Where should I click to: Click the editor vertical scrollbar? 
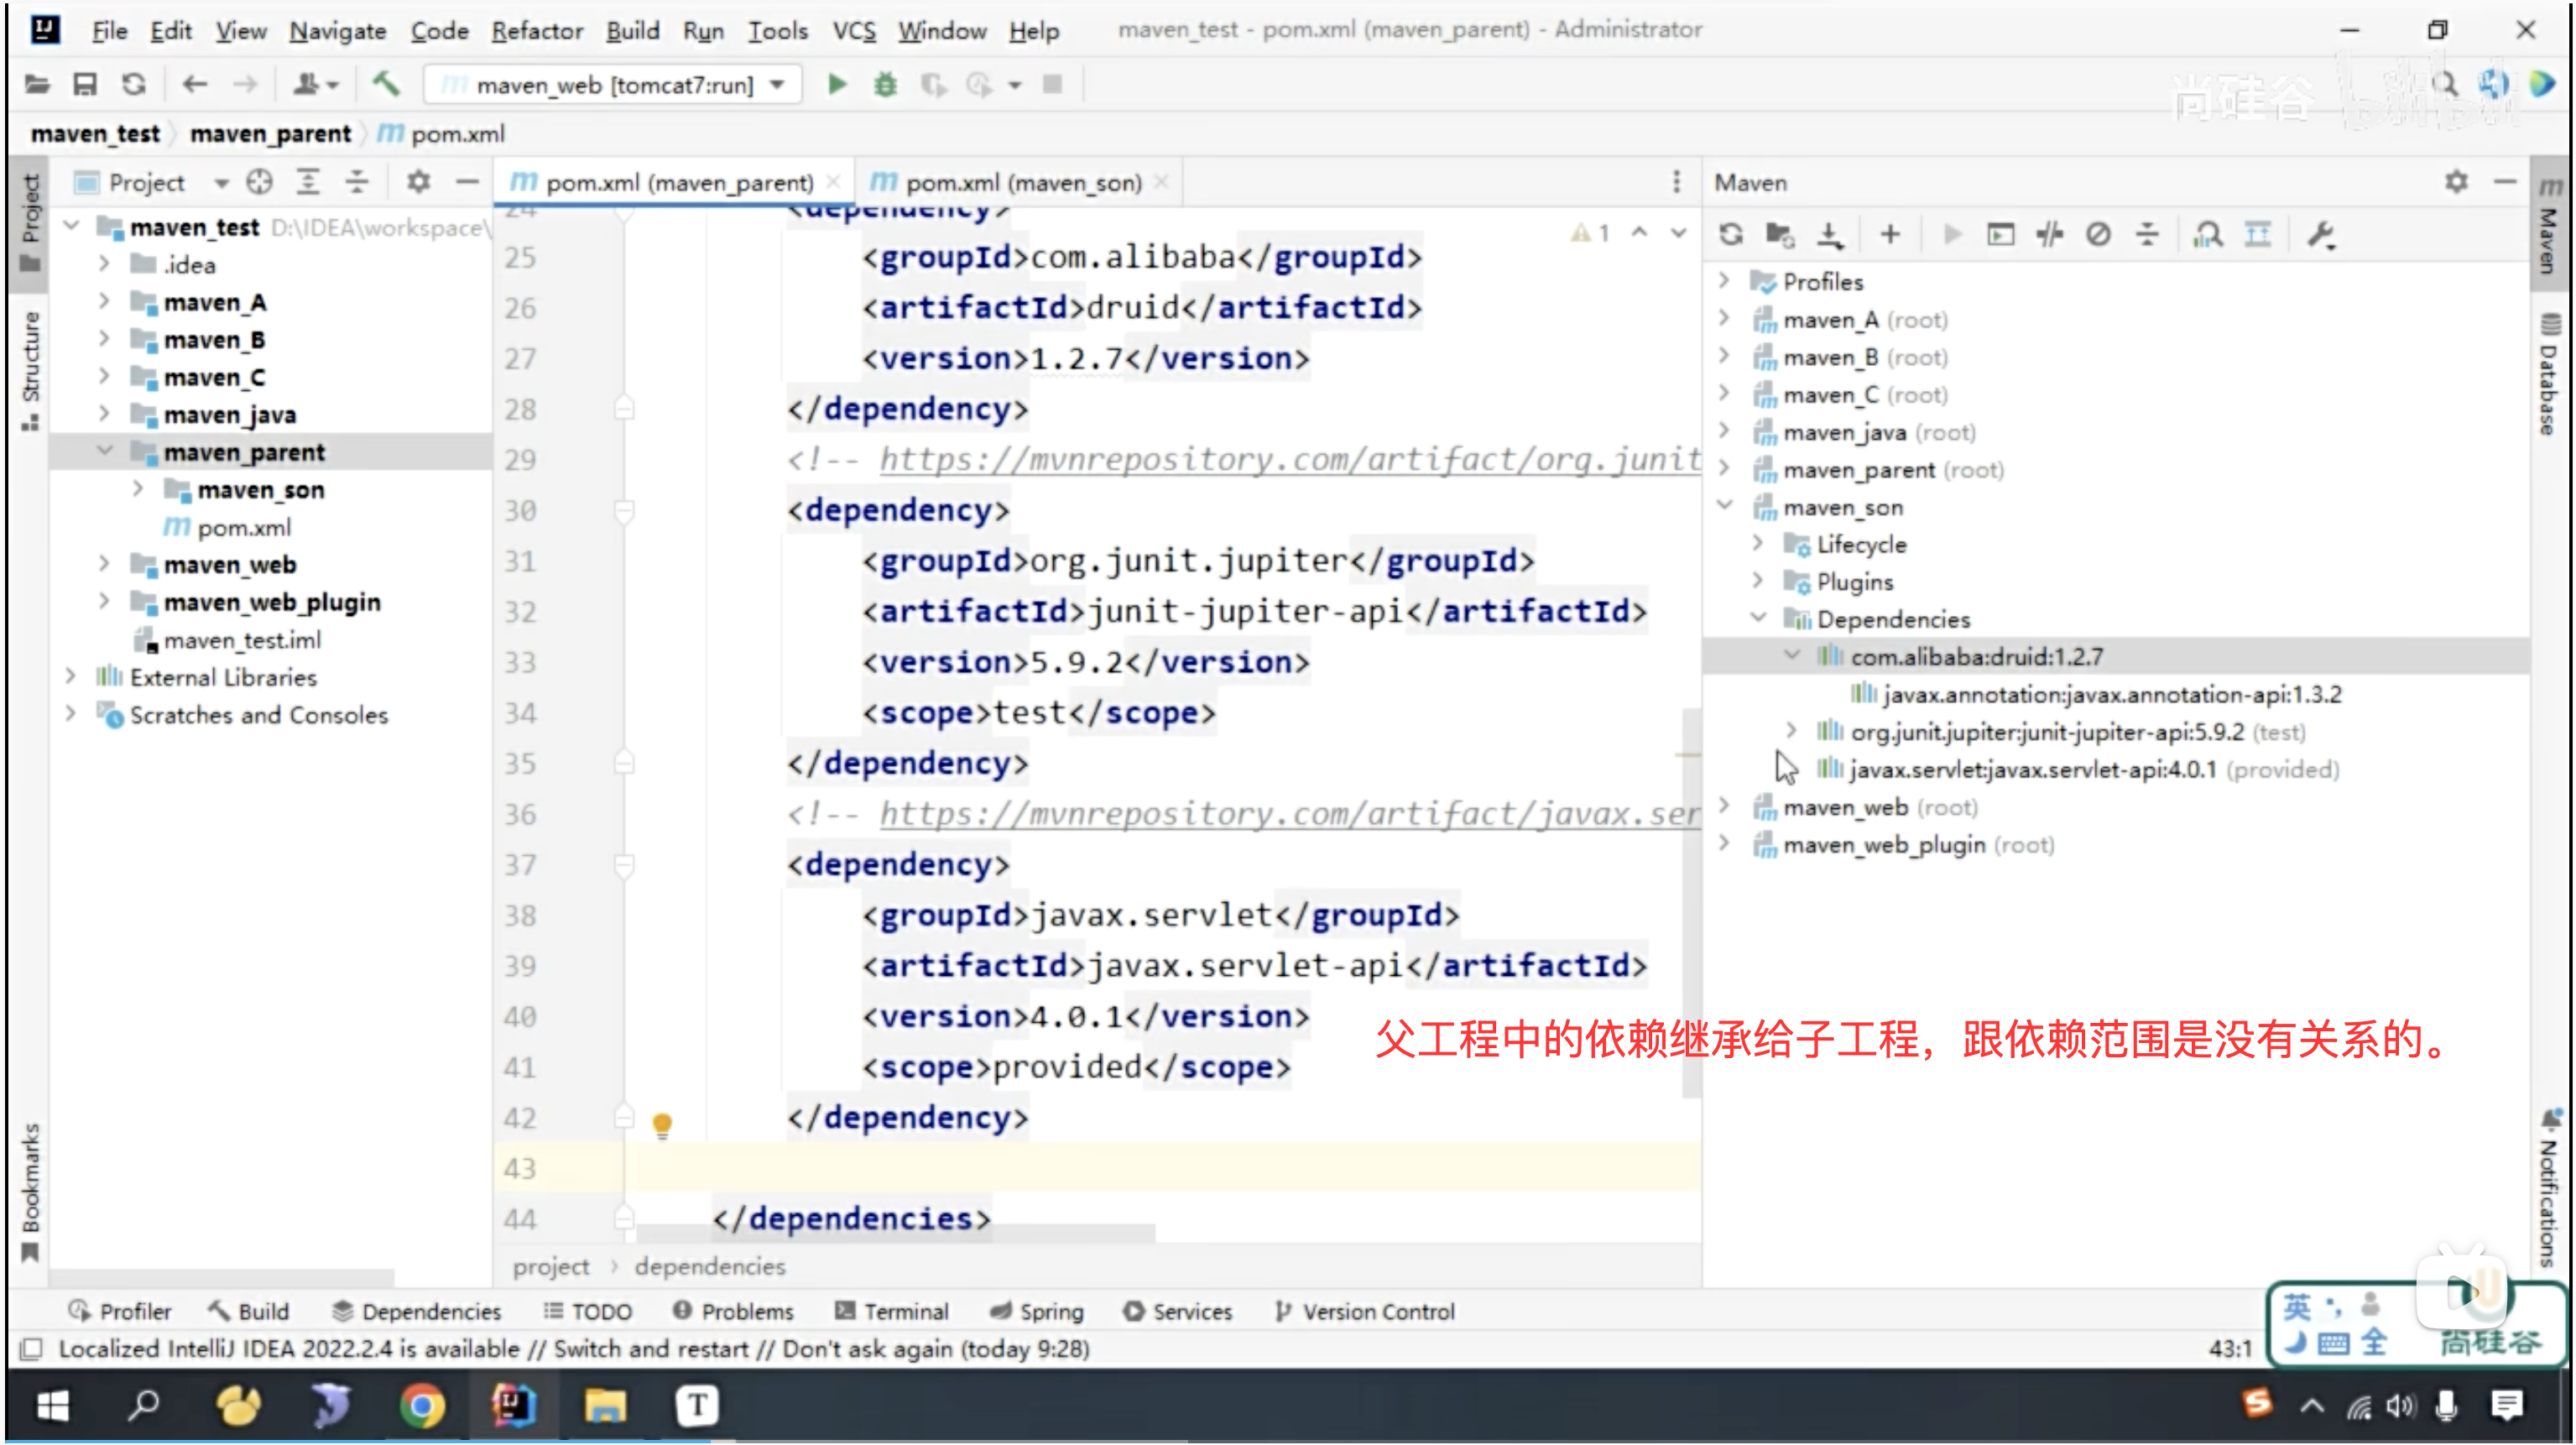pos(1690,900)
